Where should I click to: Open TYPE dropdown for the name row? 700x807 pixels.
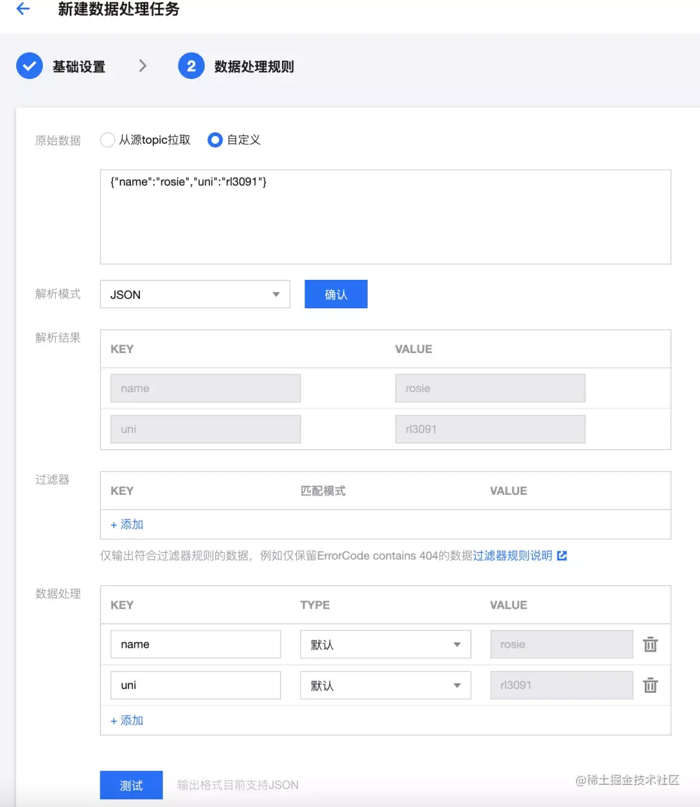coord(386,644)
